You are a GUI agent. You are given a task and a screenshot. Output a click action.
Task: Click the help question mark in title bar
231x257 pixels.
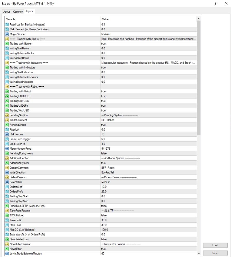pyautogui.click(x=215, y=3)
